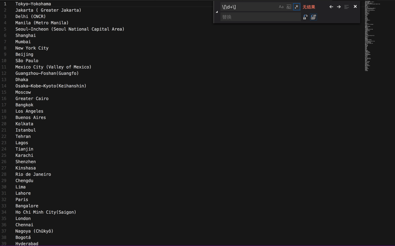395x246 pixels.
Task: Click on Chengdu text
Action: click(24, 180)
